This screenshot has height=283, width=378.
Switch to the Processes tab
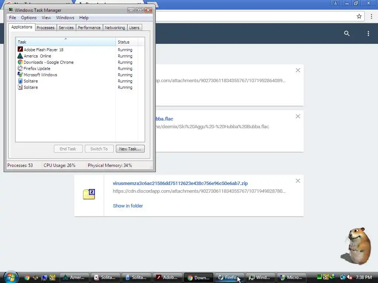(45, 28)
